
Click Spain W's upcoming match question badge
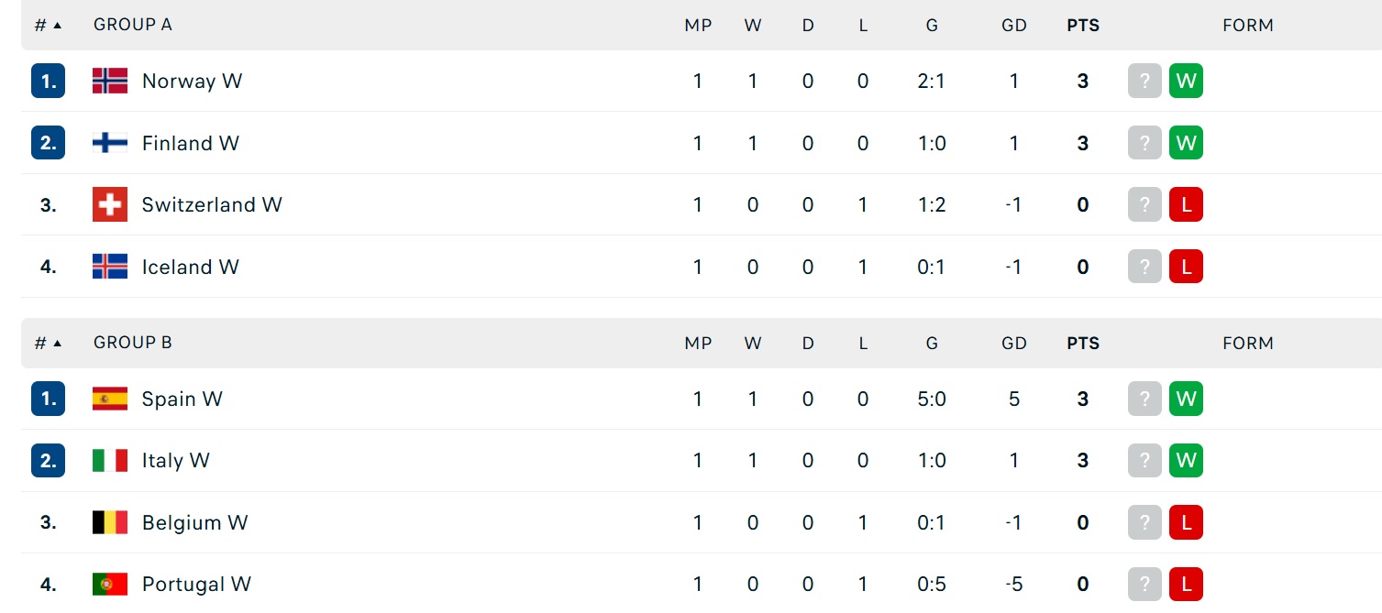pyautogui.click(x=1144, y=399)
